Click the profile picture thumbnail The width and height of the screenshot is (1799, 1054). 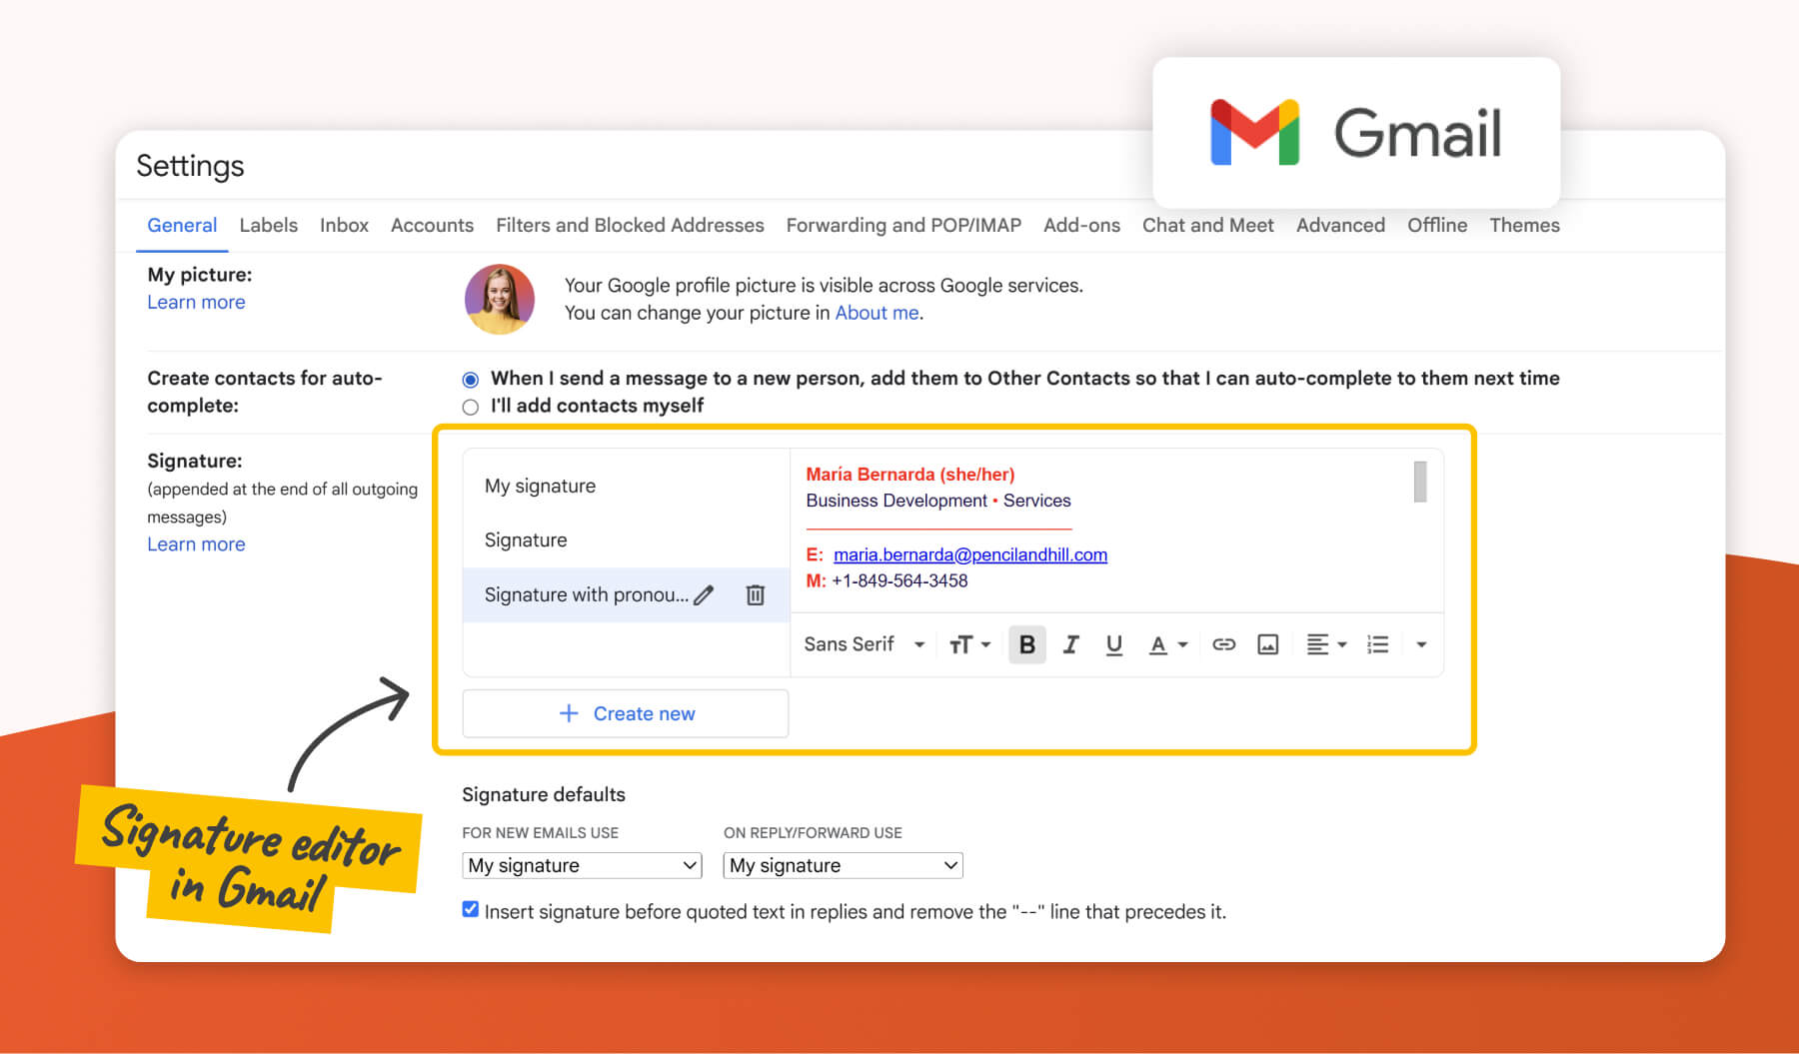tap(500, 299)
